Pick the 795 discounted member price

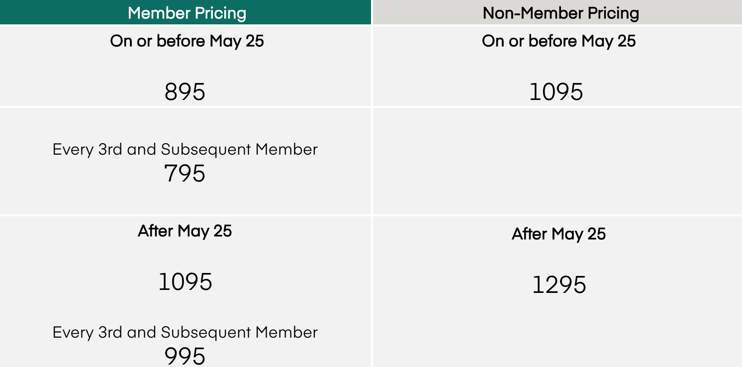pyautogui.click(x=185, y=174)
